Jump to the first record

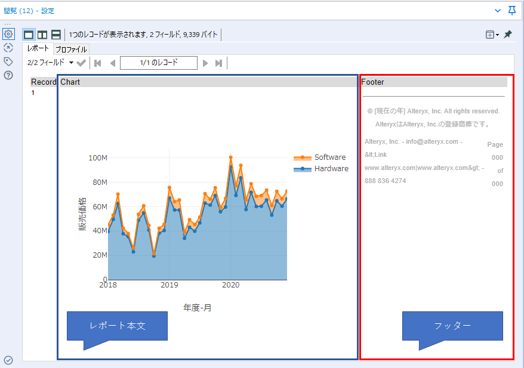(x=98, y=63)
